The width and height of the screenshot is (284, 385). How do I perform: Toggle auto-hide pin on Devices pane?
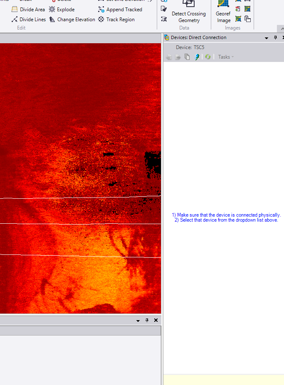(275, 37)
